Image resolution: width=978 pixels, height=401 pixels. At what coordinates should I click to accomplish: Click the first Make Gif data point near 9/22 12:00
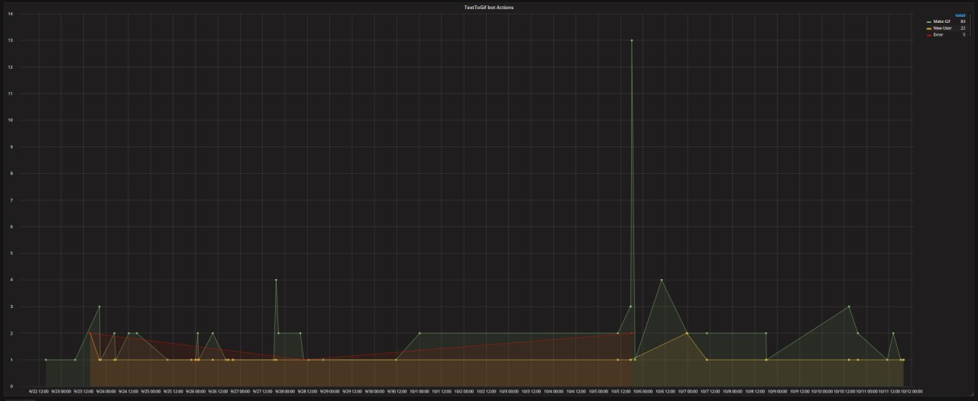pos(46,360)
